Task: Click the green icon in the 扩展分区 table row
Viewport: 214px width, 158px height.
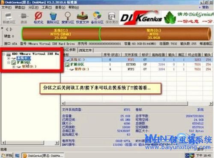Action: pos(67,65)
